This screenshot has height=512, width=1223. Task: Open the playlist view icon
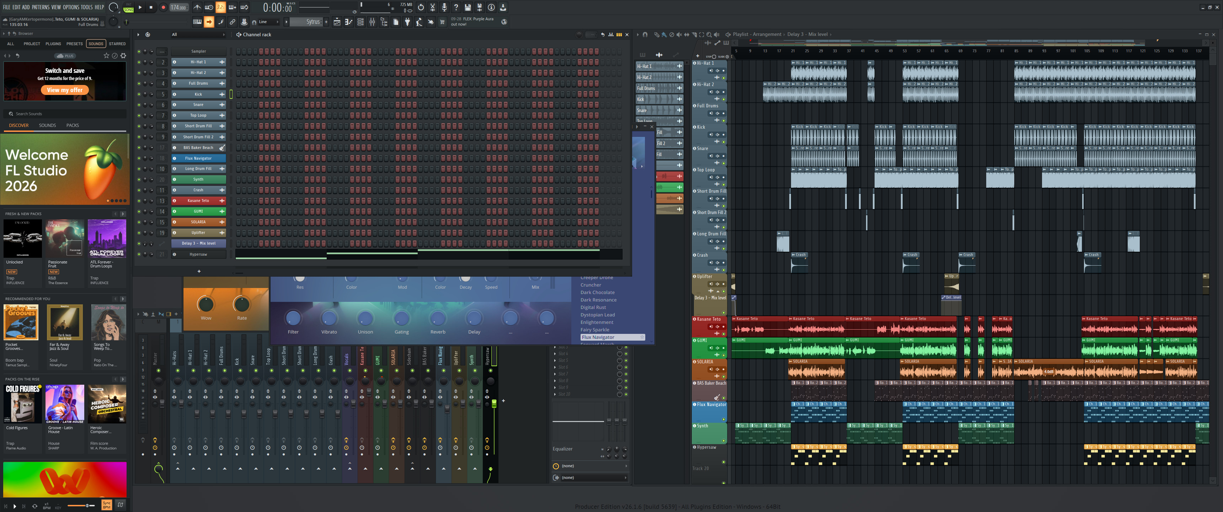pyautogui.click(x=337, y=22)
